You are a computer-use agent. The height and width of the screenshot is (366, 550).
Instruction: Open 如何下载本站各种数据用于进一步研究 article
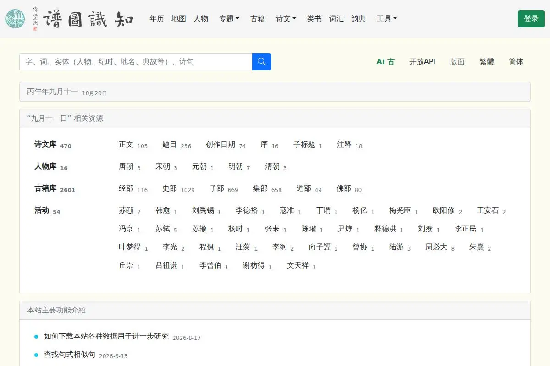click(106, 337)
